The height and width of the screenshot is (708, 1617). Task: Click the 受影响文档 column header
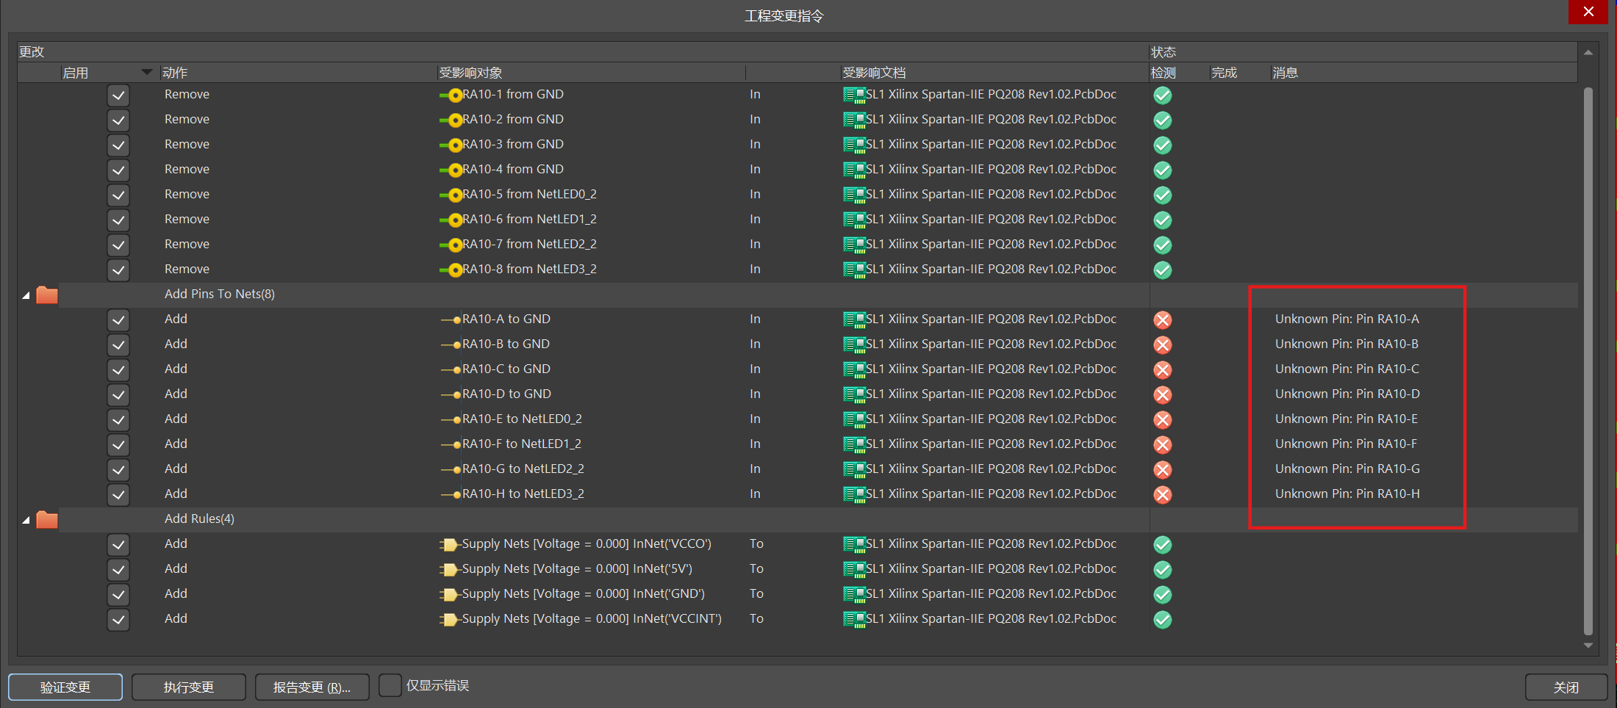874,73
